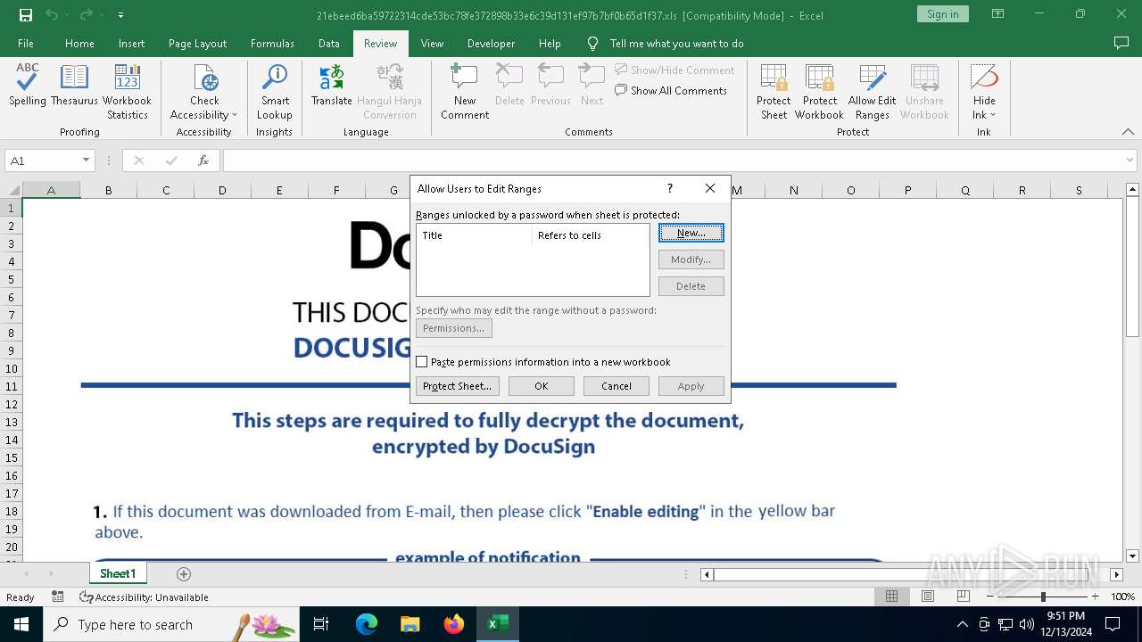Click the vertical scrollbar down arrow

tap(1132, 556)
